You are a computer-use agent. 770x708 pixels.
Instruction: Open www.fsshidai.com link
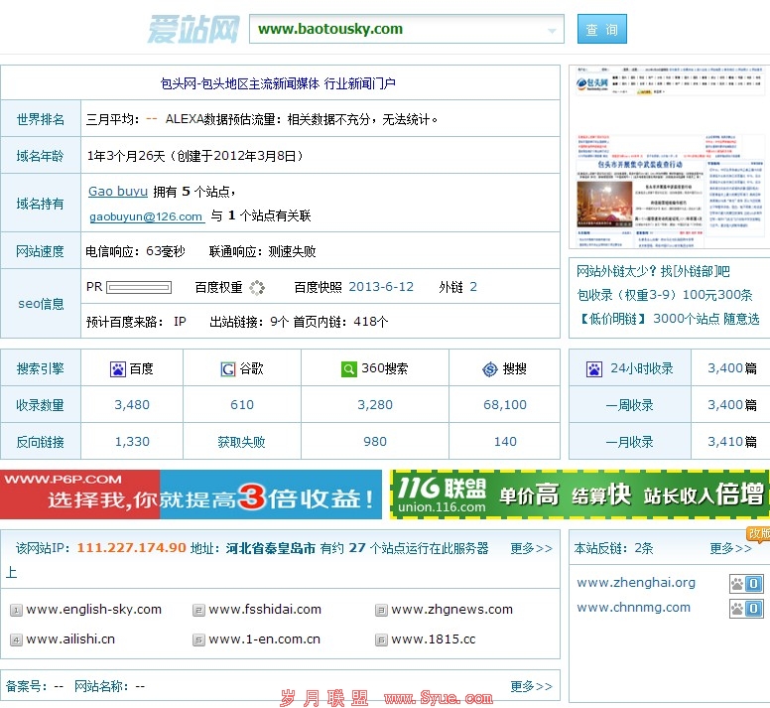click(x=265, y=610)
